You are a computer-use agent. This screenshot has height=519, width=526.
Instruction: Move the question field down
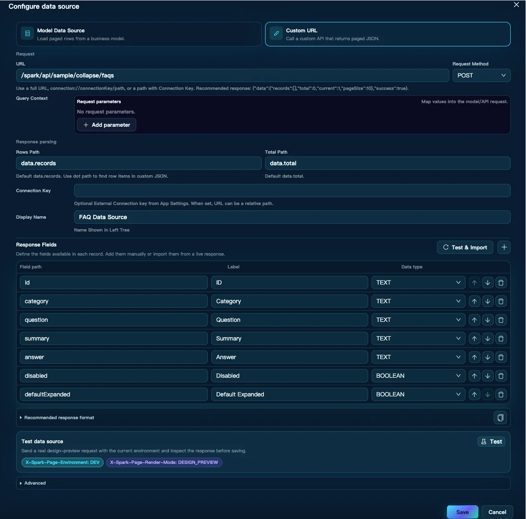point(487,320)
